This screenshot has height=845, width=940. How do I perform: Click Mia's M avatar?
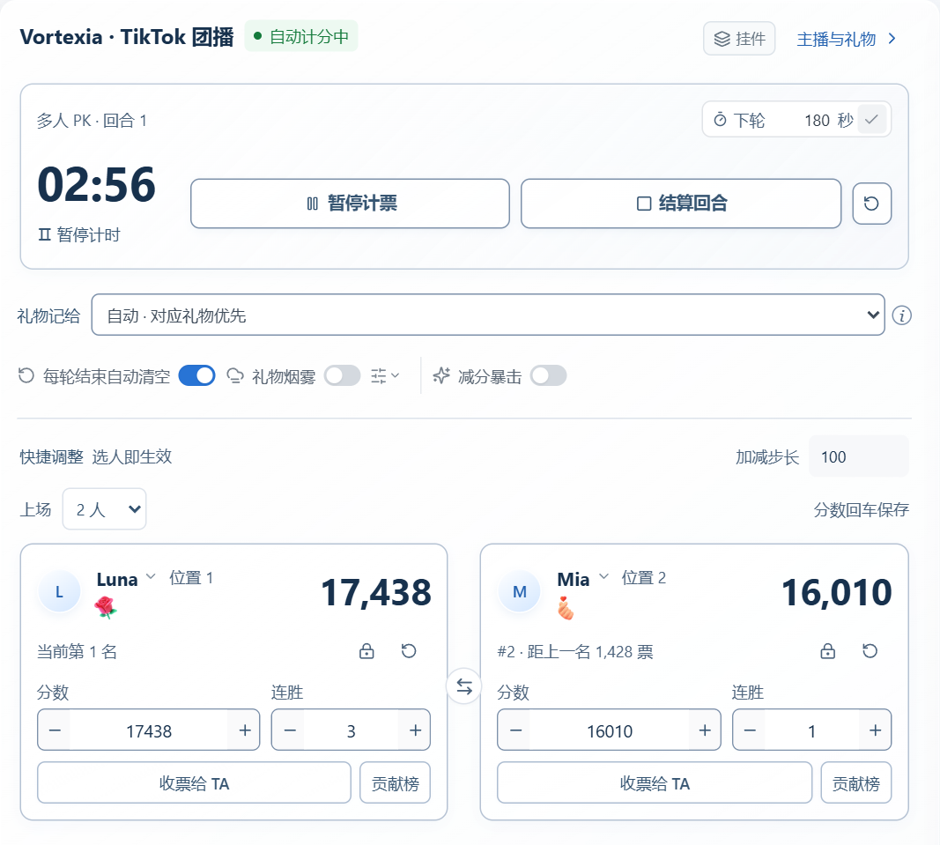tap(519, 592)
